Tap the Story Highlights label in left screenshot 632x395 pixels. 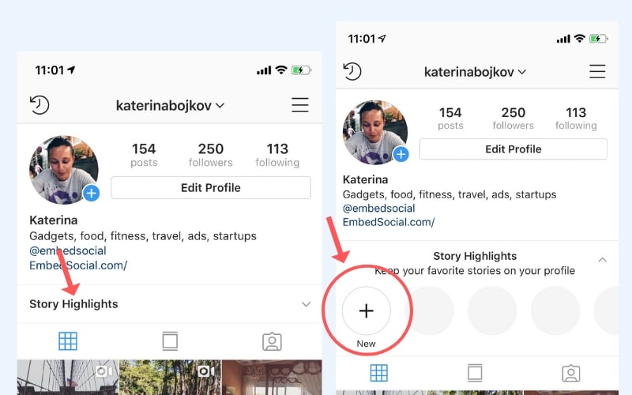pos(73,304)
